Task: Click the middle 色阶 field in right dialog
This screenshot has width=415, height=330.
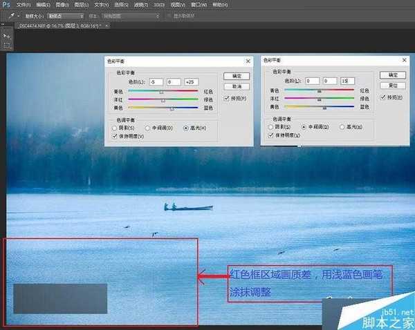Action: tap(330, 81)
